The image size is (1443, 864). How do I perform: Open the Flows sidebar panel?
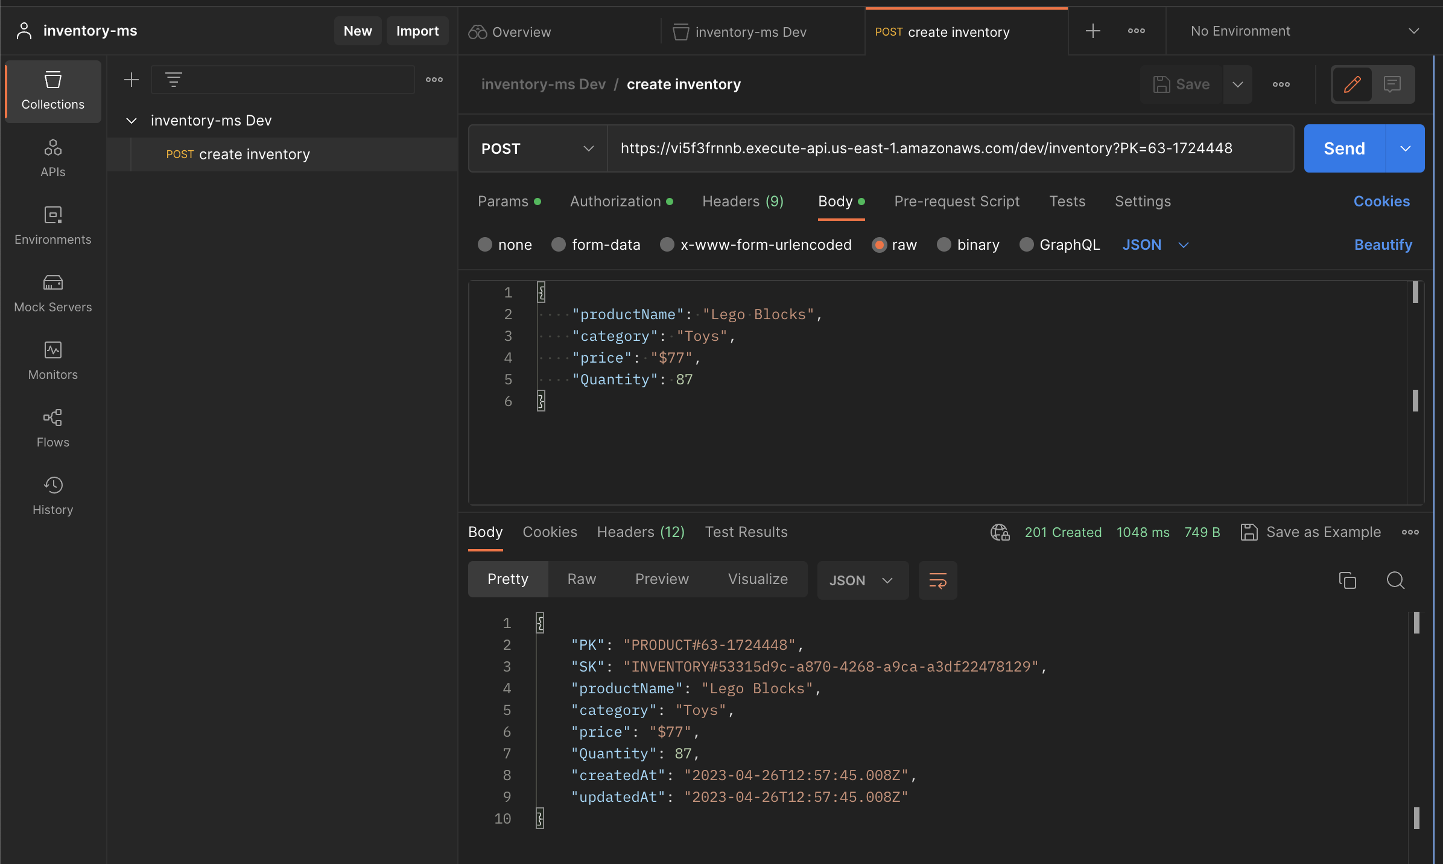pyautogui.click(x=53, y=429)
